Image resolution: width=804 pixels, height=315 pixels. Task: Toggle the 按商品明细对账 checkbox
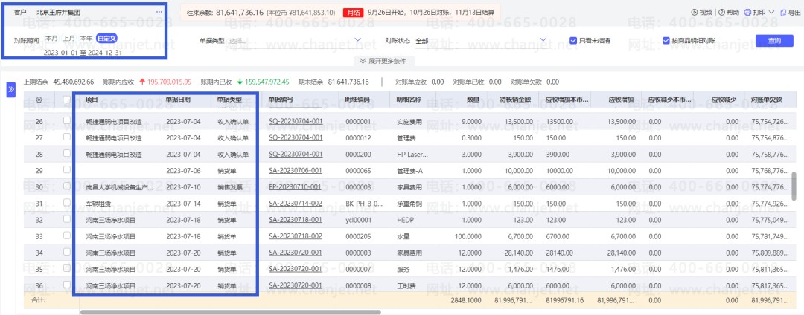tap(666, 40)
